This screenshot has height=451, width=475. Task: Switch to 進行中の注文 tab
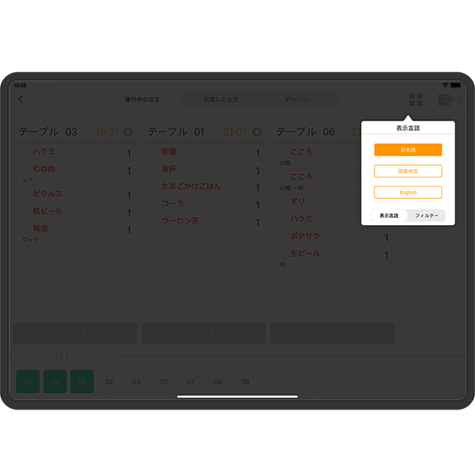coord(142,100)
